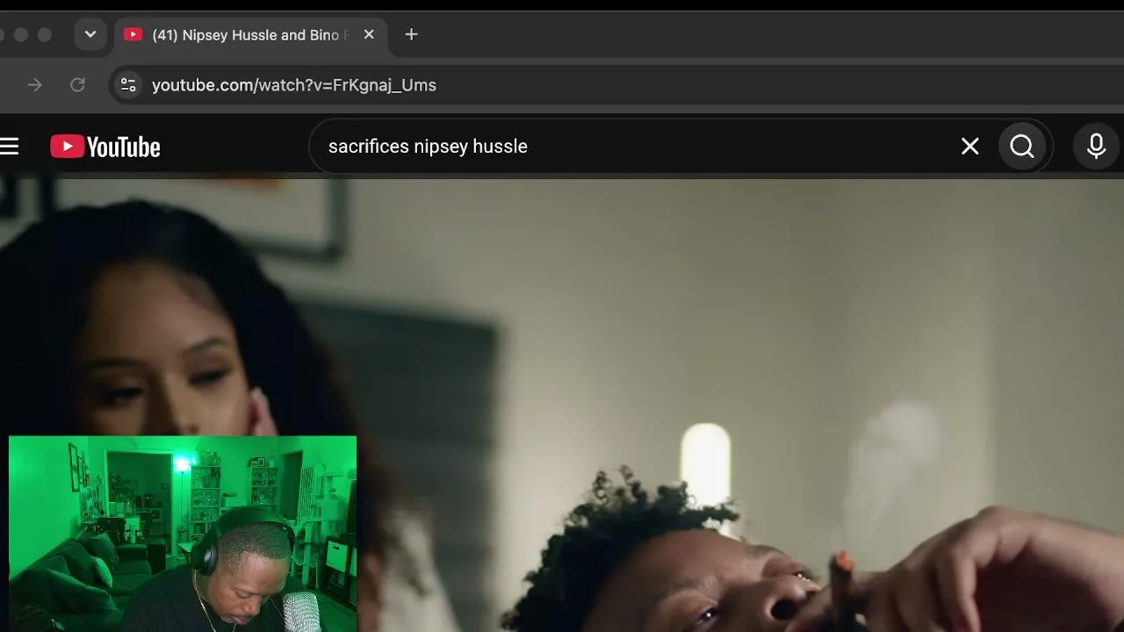The image size is (1124, 632).
Task: Start voice search with microphone
Action: (1096, 147)
